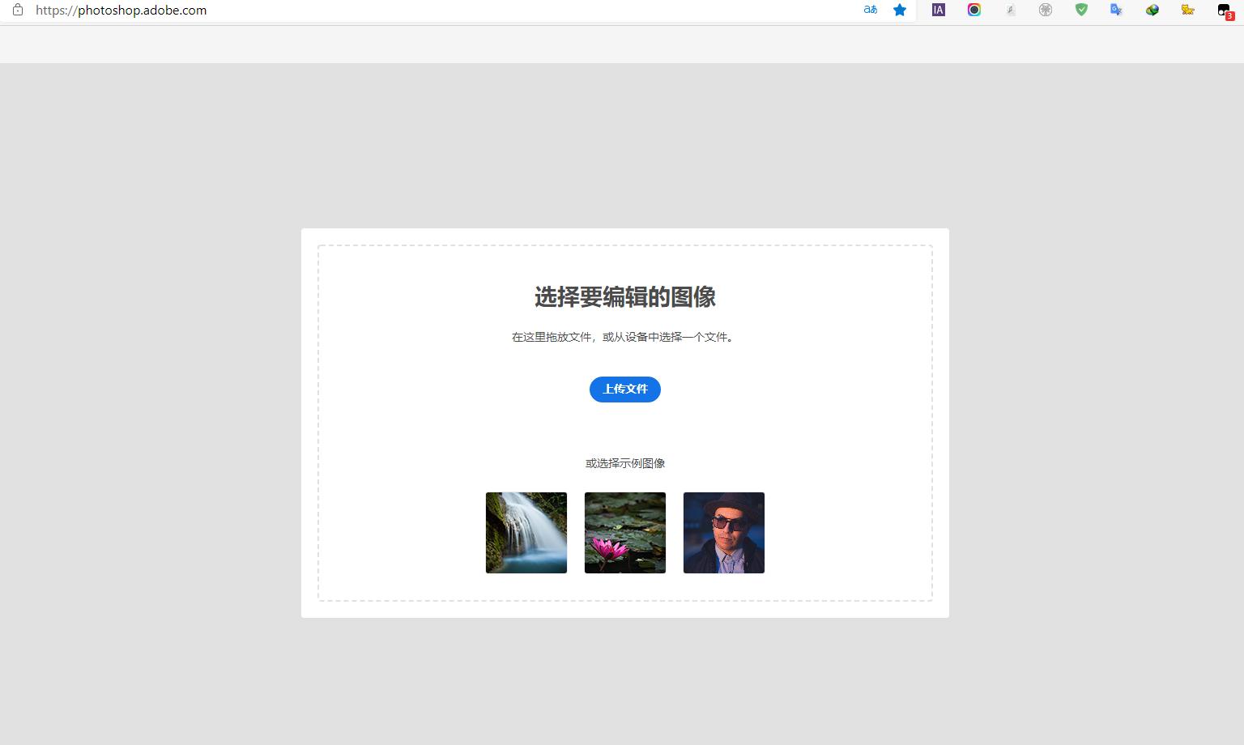This screenshot has width=1244, height=745.
Task: Open the circular pattern extension icon
Action: (x=1046, y=10)
